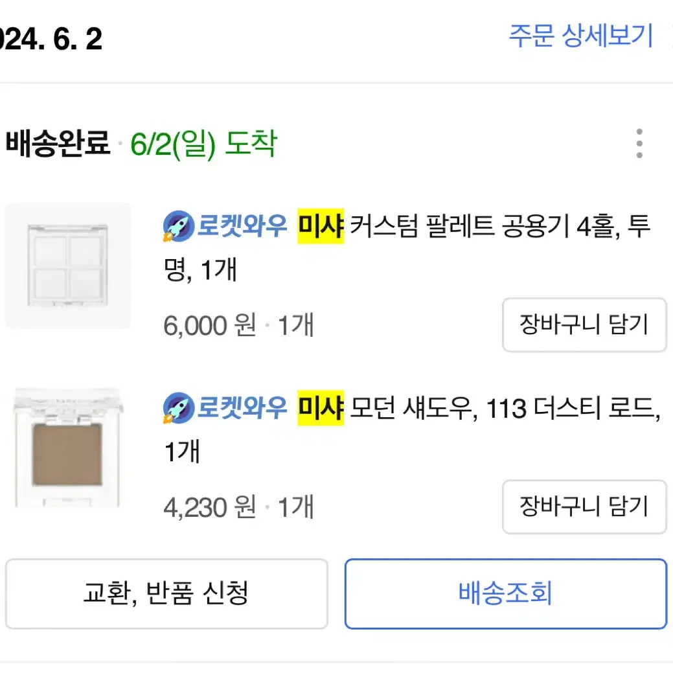Click Rocket Wow badge on palette item
The width and height of the screenshot is (673, 673).
[x=225, y=226]
